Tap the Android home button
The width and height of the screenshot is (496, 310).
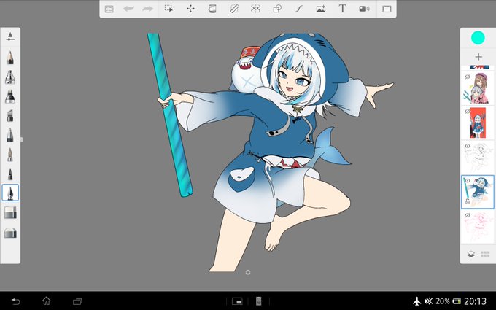tap(47, 301)
